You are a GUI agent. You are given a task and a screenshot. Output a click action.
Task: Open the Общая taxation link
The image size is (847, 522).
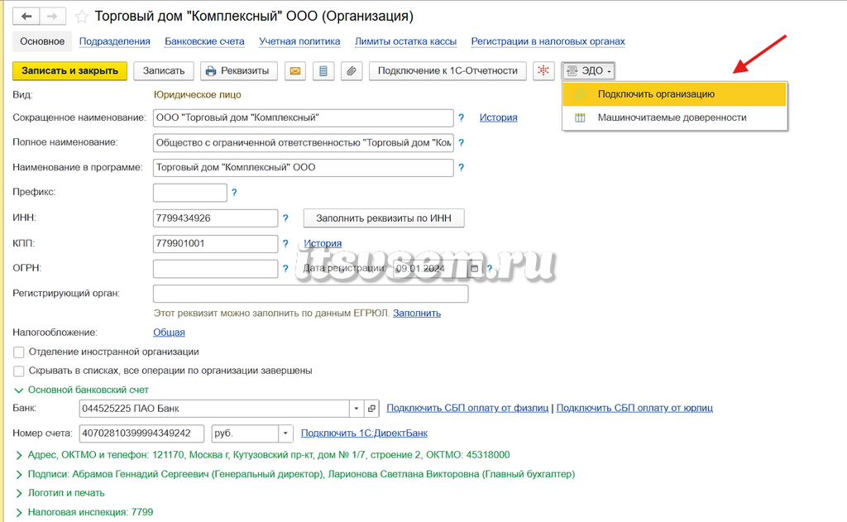pos(169,333)
